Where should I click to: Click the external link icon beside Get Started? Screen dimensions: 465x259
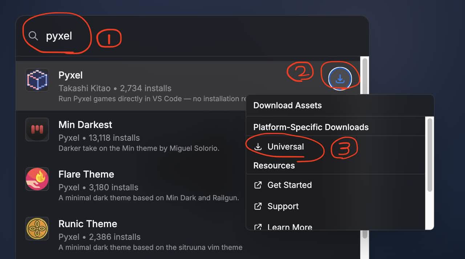coord(258,185)
